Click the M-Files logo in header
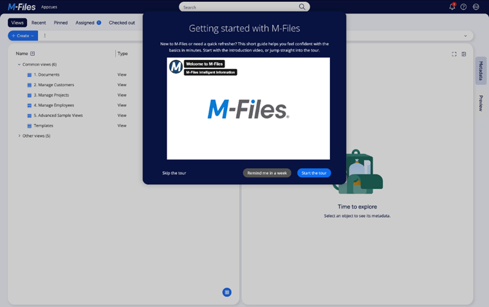 click(21, 7)
